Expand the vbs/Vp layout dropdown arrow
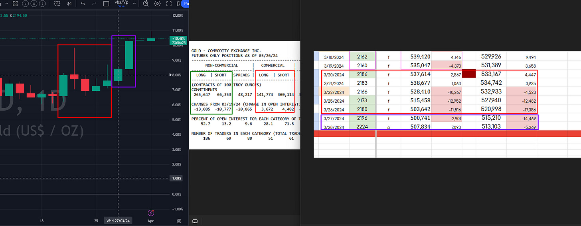Image resolution: width=581 pixels, height=226 pixels. (x=135, y=4)
